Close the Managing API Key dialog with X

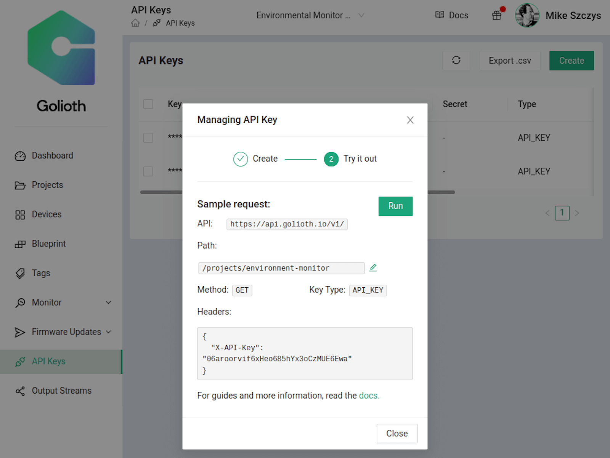[x=410, y=120]
